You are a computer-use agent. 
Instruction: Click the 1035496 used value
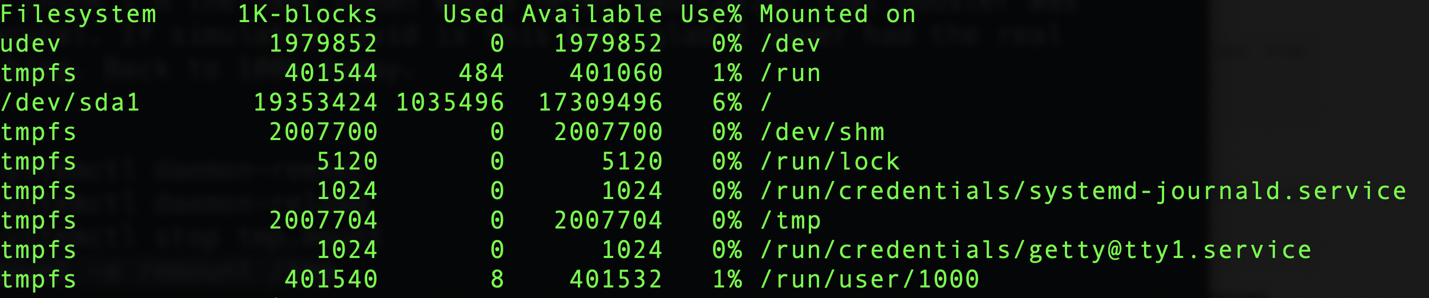(x=450, y=103)
